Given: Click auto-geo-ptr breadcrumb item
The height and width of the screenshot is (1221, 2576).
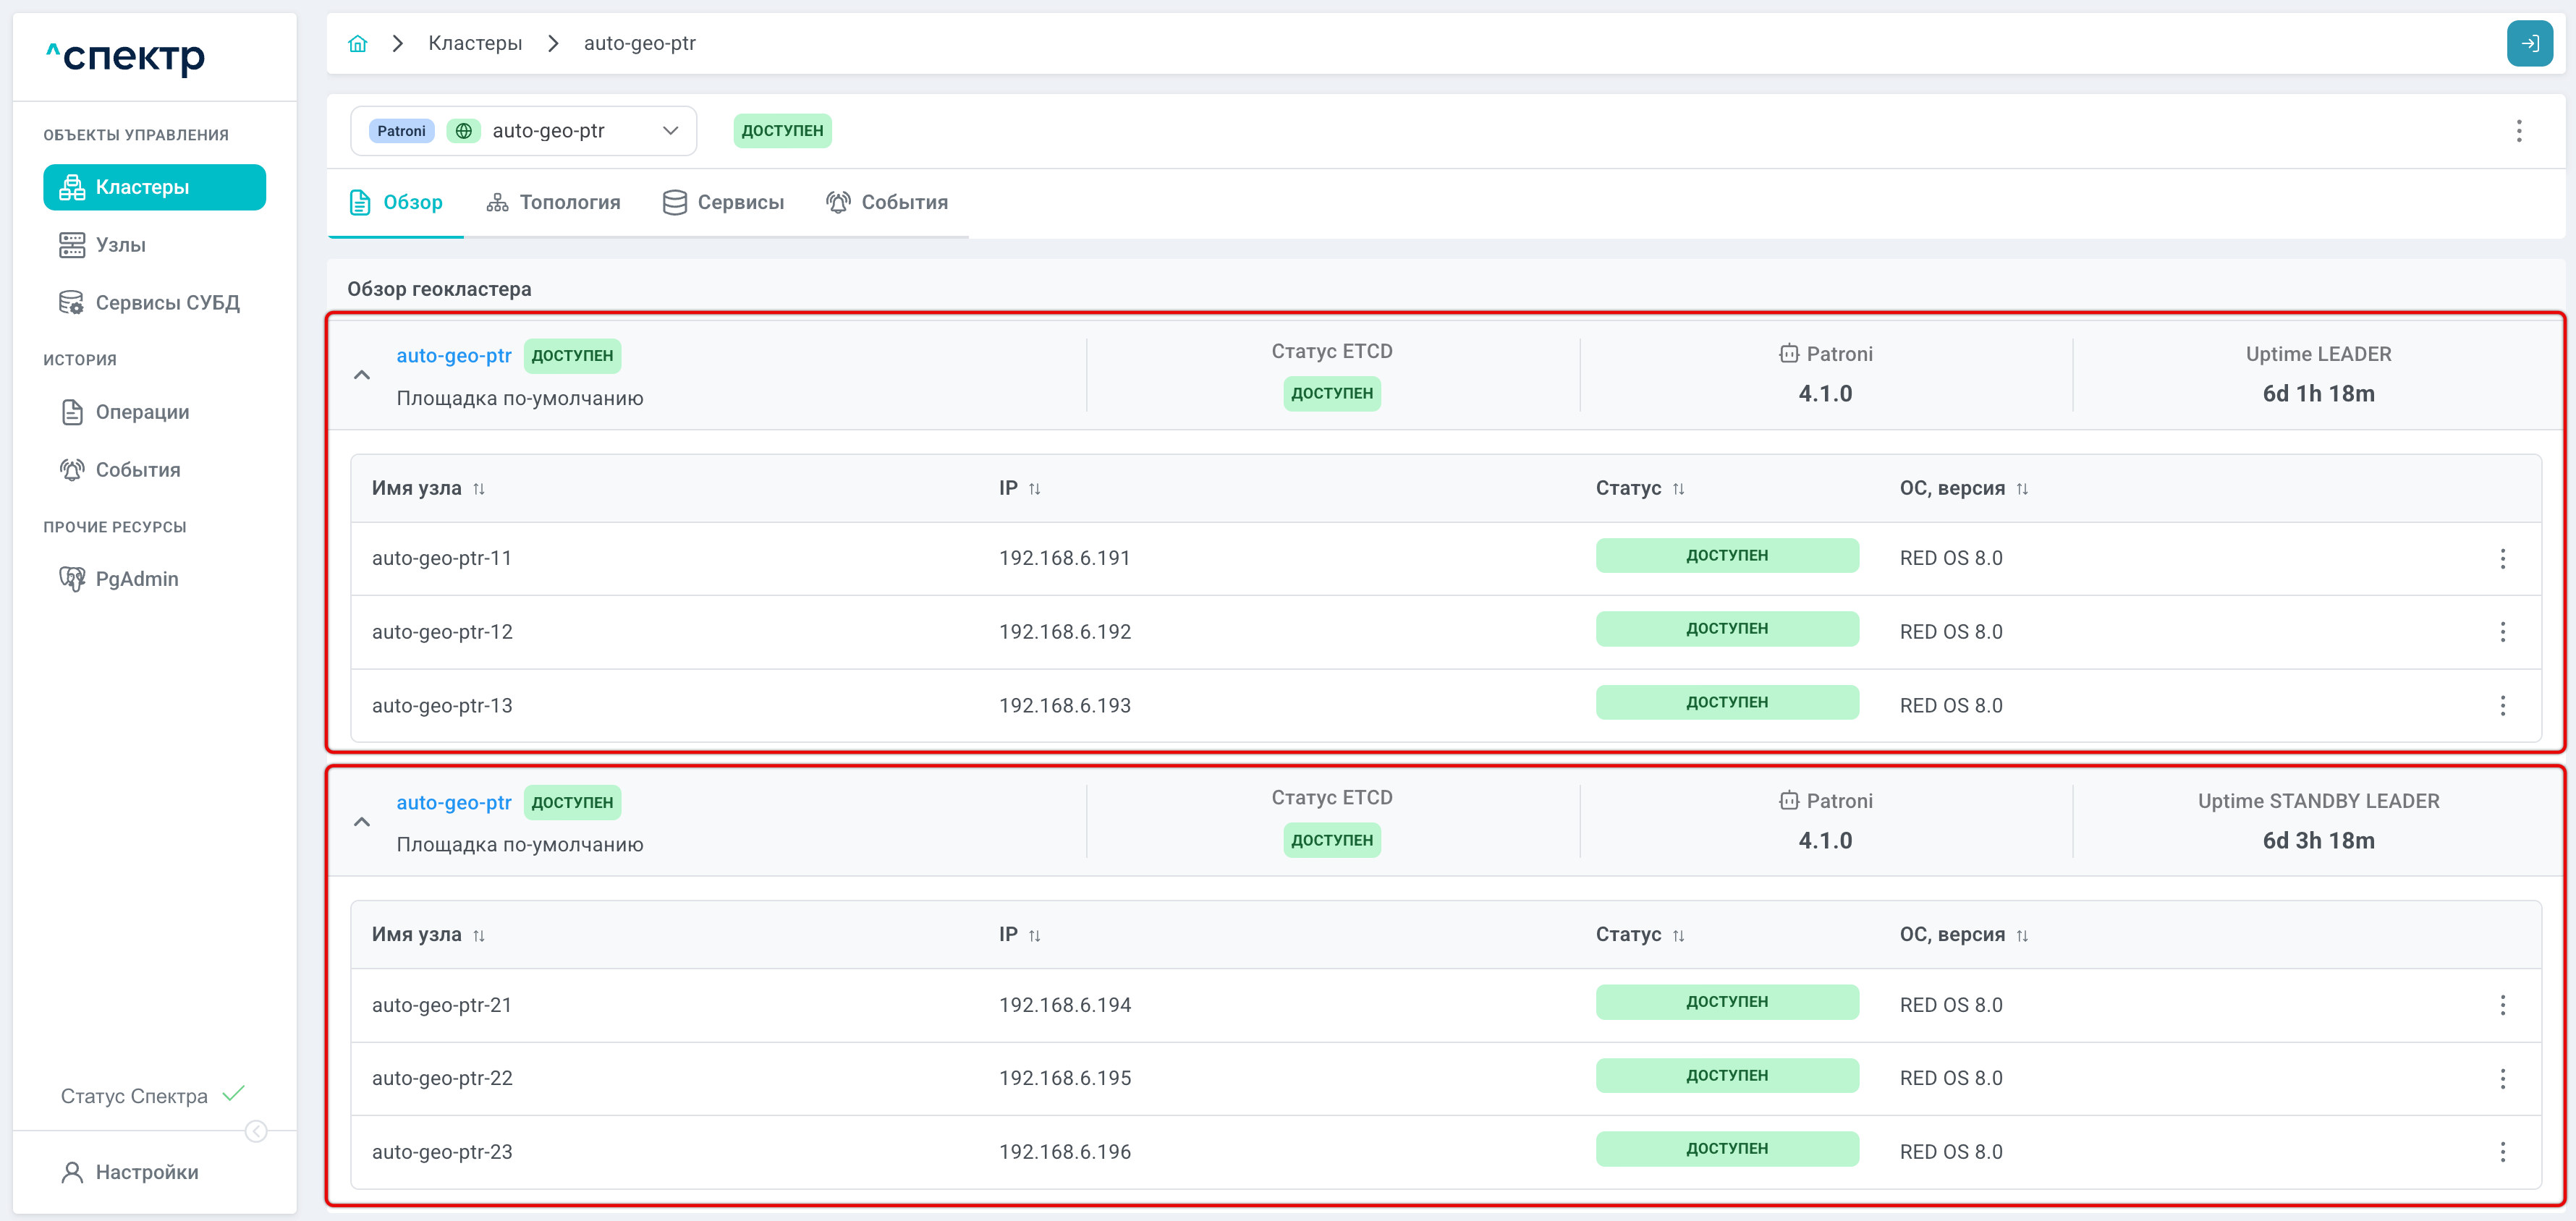Looking at the screenshot, I should click(x=639, y=43).
